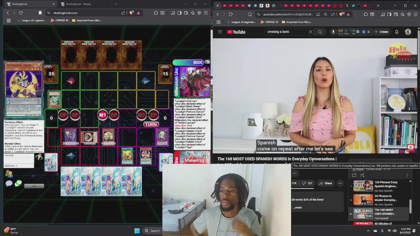This screenshot has width=420, height=236.
Task: Switch to the X (Twitter) tab in YouTube window
Action: pyautogui.click(x=347, y=6)
